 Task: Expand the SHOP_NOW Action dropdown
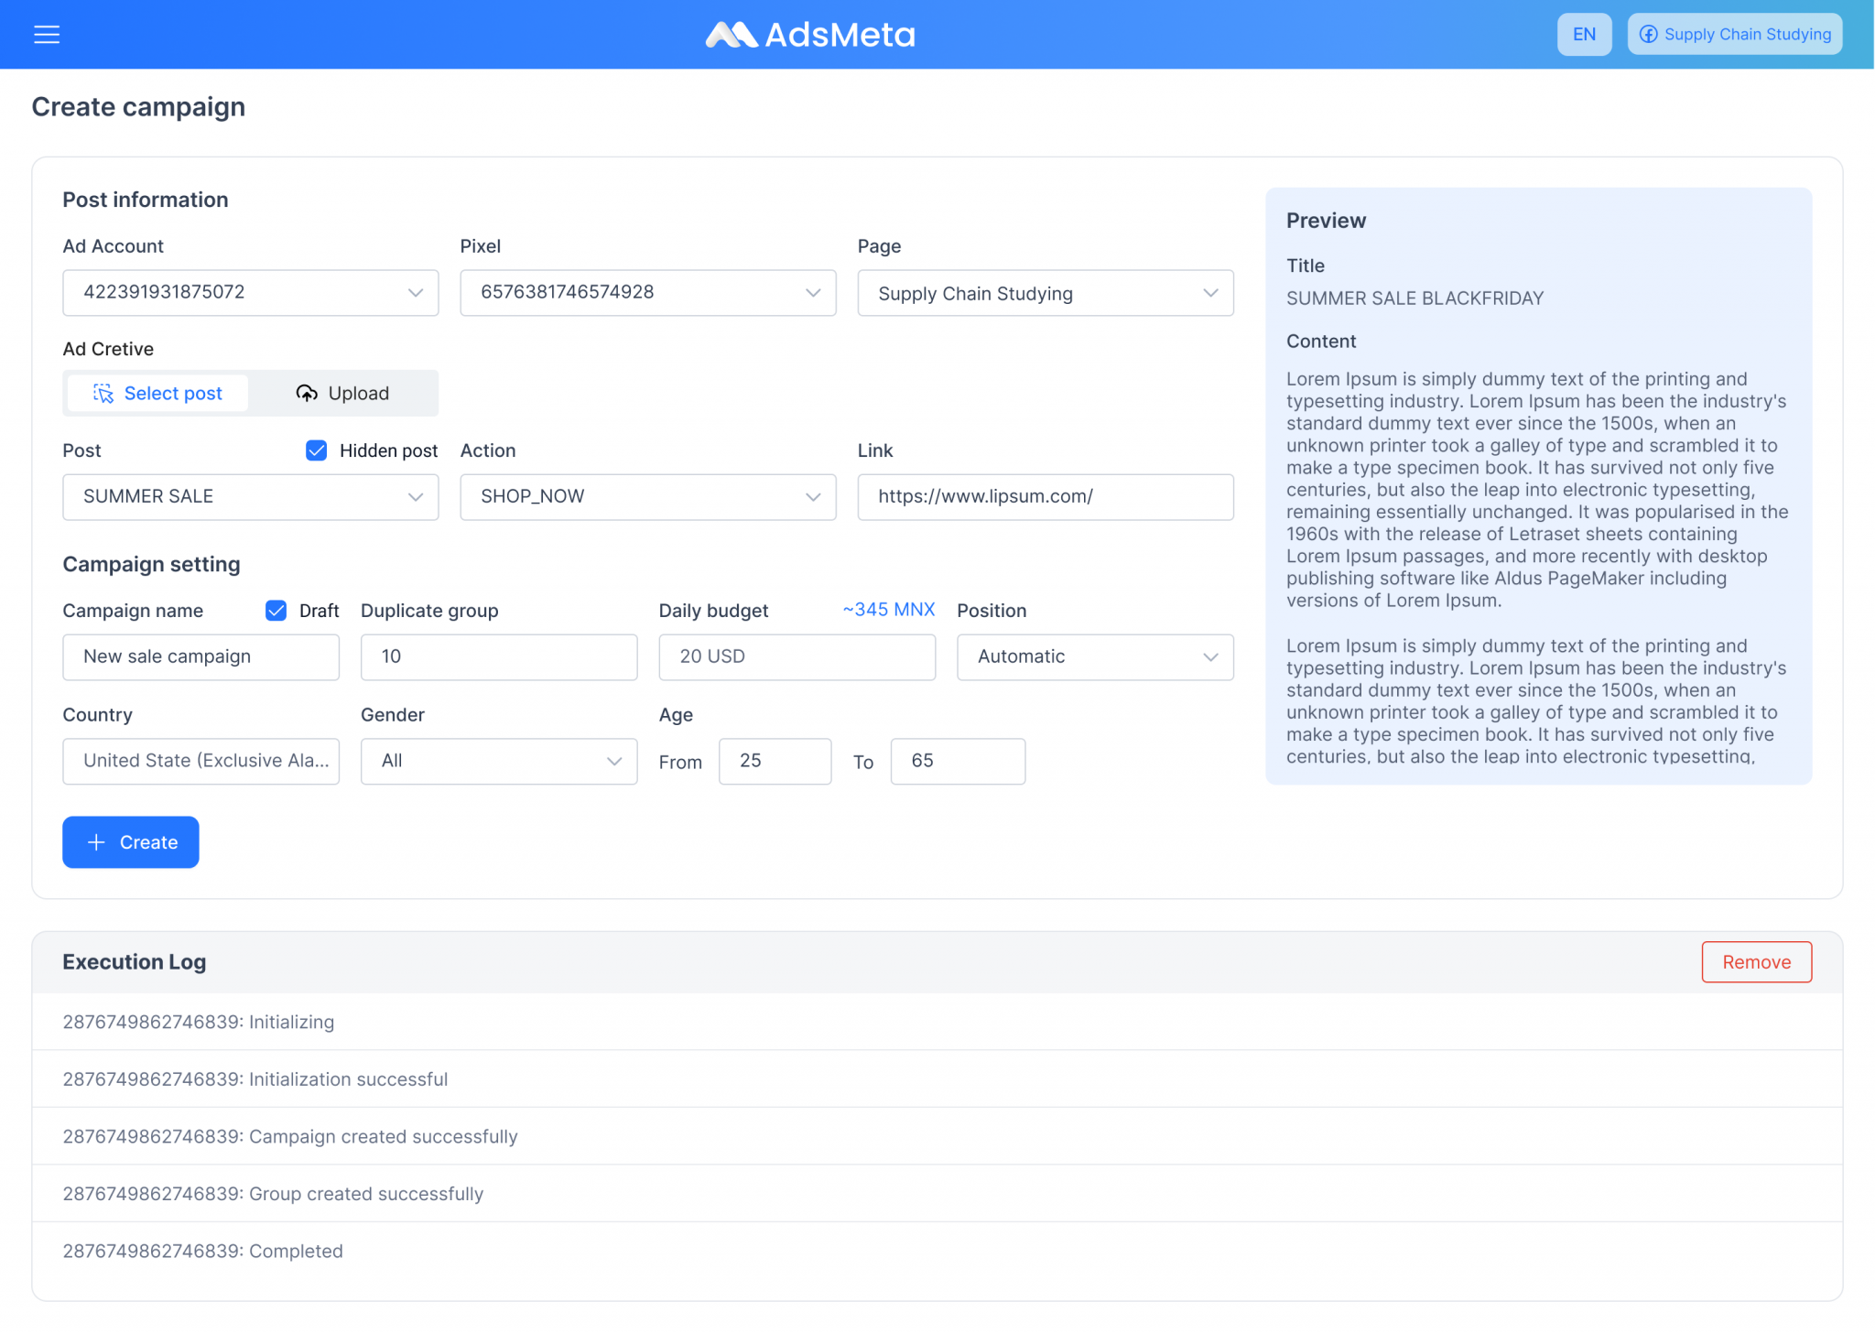pos(647,497)
